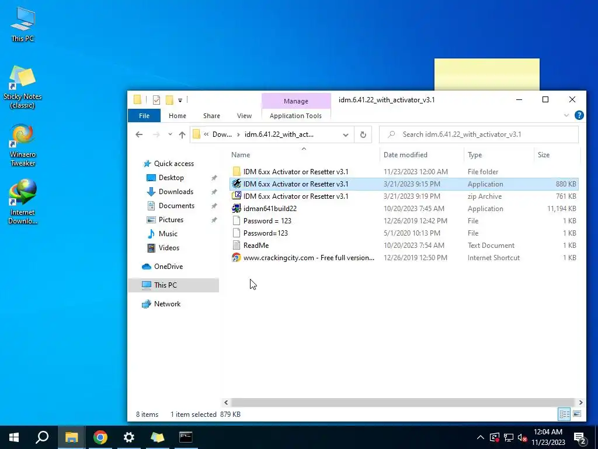Sort by Date modified column header
Screen dimensions: 598x449
[x=405, y=154]
